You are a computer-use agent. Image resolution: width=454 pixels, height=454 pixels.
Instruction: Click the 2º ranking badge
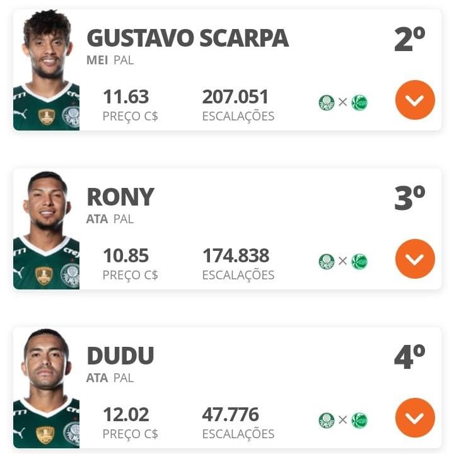(409, 39)
